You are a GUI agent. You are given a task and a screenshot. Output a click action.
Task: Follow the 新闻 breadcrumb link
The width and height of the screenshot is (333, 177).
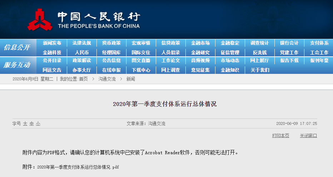[x=131, y=79]
